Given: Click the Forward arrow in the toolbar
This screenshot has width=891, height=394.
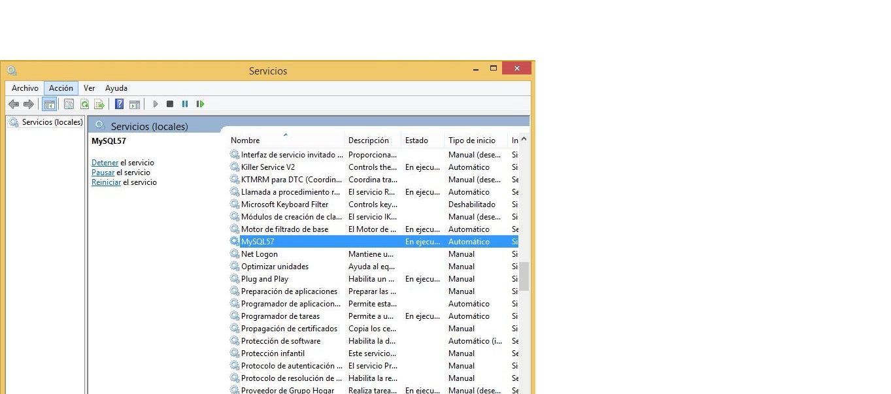Looking at the screenshot, I should [28, 104].
